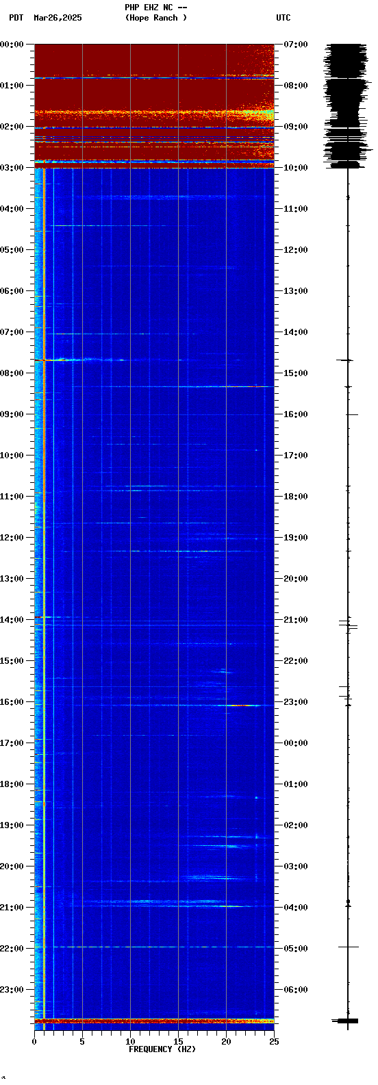Click the PDT time label 22:00
Image resolution: width=378 pixels, height=1085 pixels.
[x=12, y=949]
